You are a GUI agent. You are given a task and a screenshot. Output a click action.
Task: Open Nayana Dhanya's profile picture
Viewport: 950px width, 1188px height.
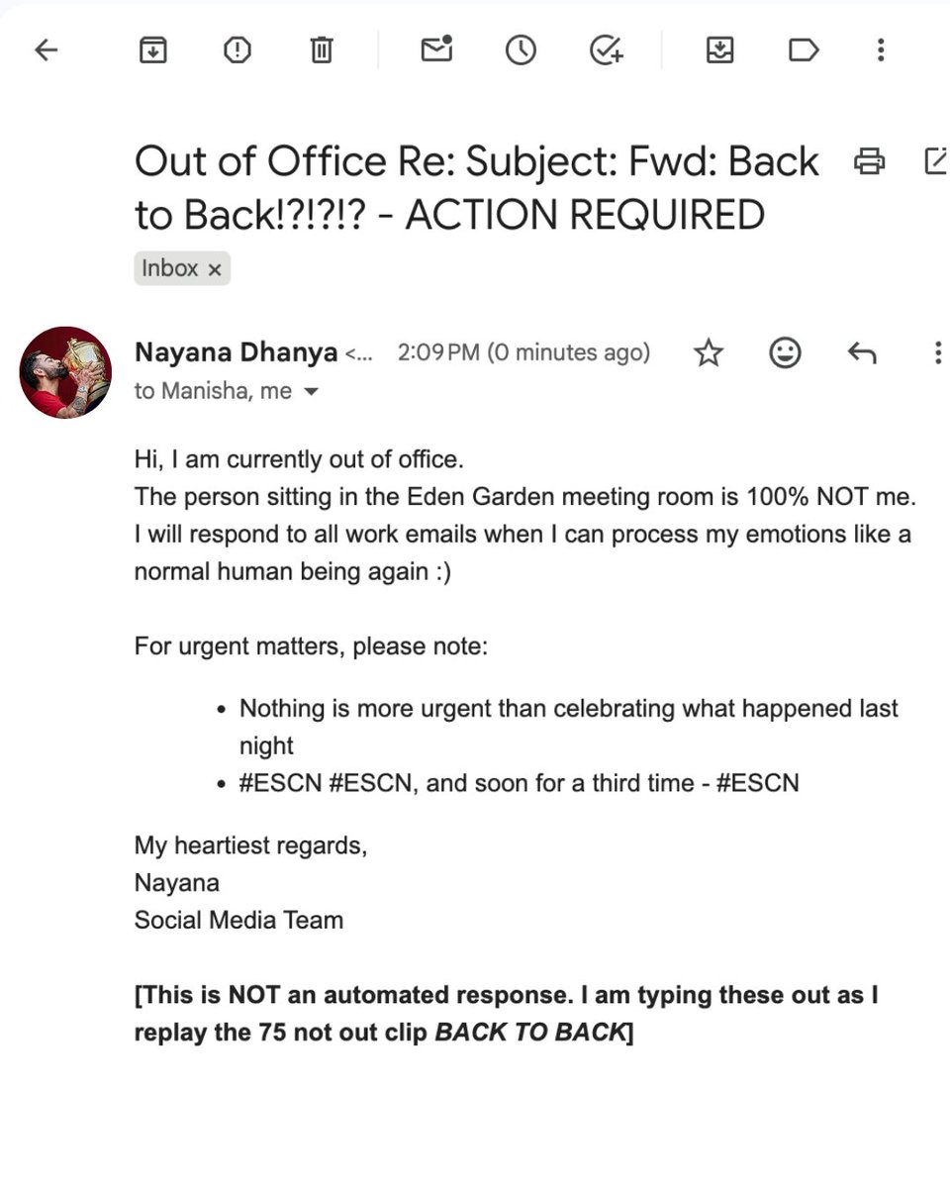tap(65, 372)
